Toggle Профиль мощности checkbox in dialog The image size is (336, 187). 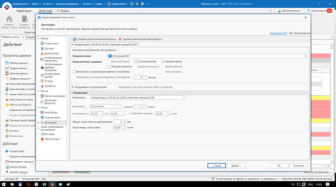(x=136, y=67)
